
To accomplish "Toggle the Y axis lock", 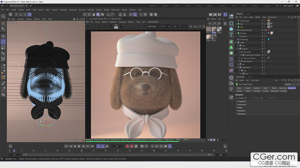I will [21, 14].
